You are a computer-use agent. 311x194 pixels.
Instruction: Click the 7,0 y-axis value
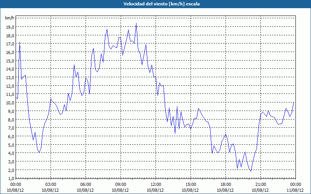pyautogui.click(x=11, y=128)
